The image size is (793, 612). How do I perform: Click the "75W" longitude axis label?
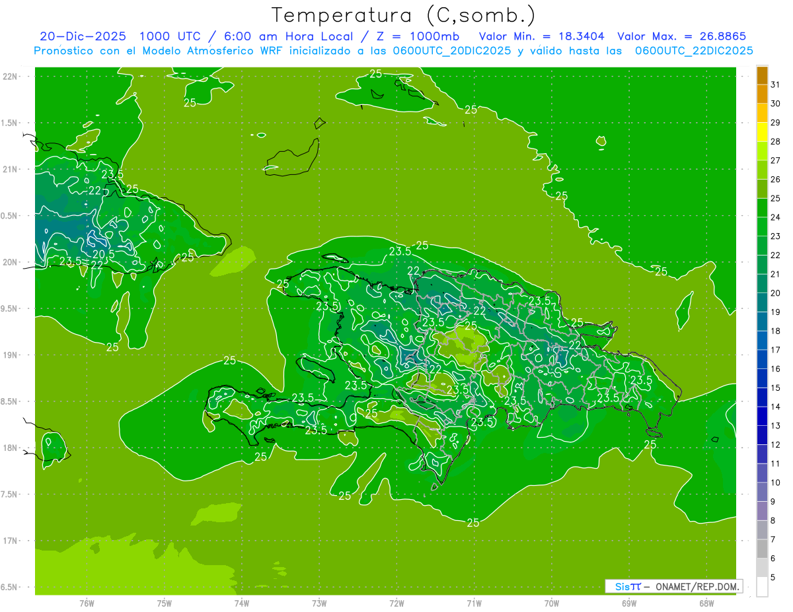pos(165,603)
